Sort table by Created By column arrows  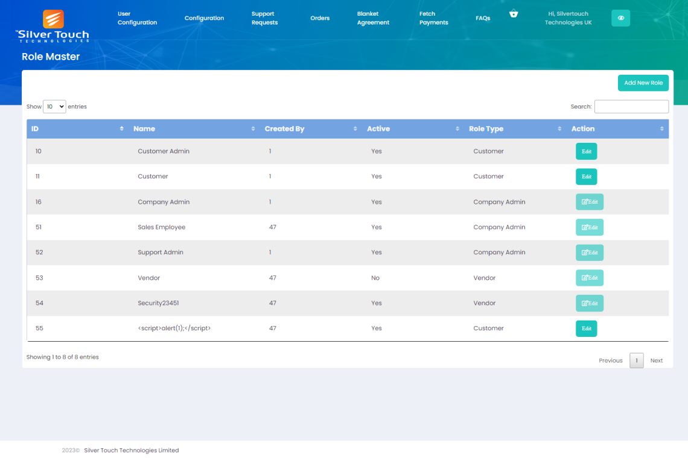tap(355, 129)
